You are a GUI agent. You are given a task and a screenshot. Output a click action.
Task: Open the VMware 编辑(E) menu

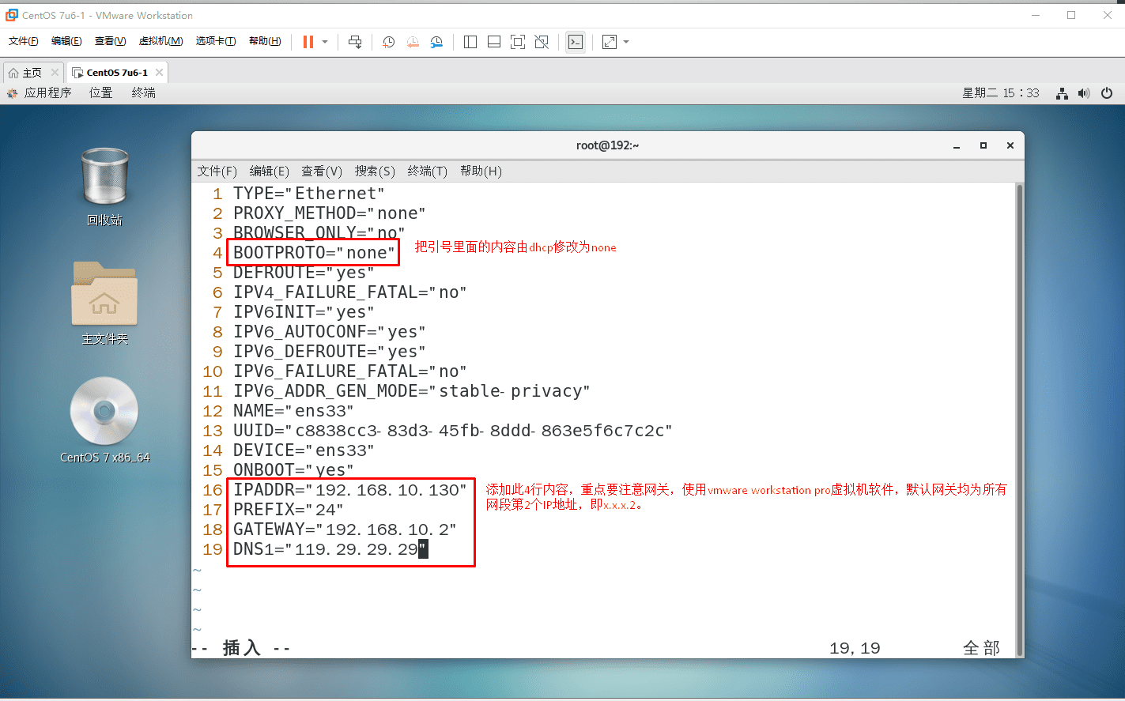(66, 41)
